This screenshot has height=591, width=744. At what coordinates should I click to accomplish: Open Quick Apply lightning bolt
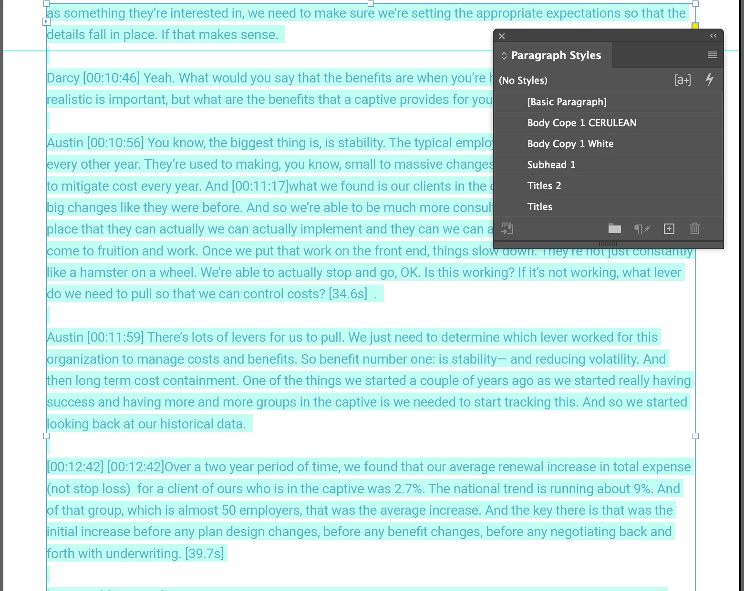point(710,80)
